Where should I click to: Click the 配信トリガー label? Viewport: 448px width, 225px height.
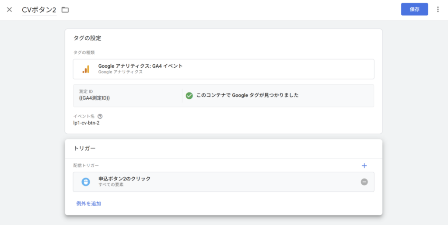[x=86, y=166]
